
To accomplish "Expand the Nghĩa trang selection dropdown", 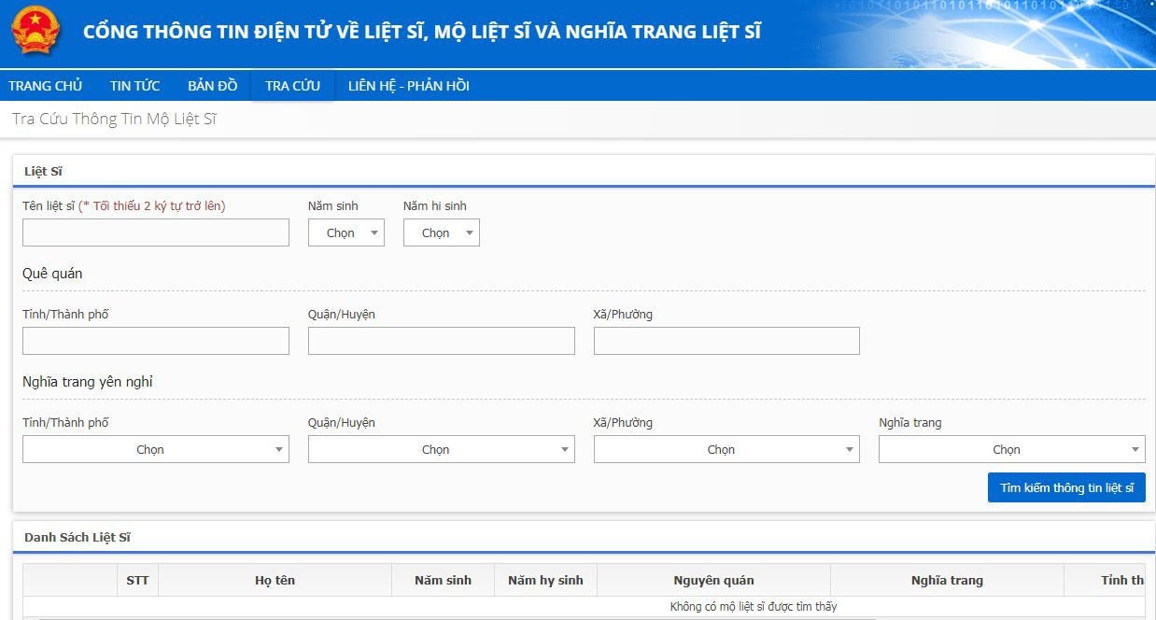I will click(1011, 449).
